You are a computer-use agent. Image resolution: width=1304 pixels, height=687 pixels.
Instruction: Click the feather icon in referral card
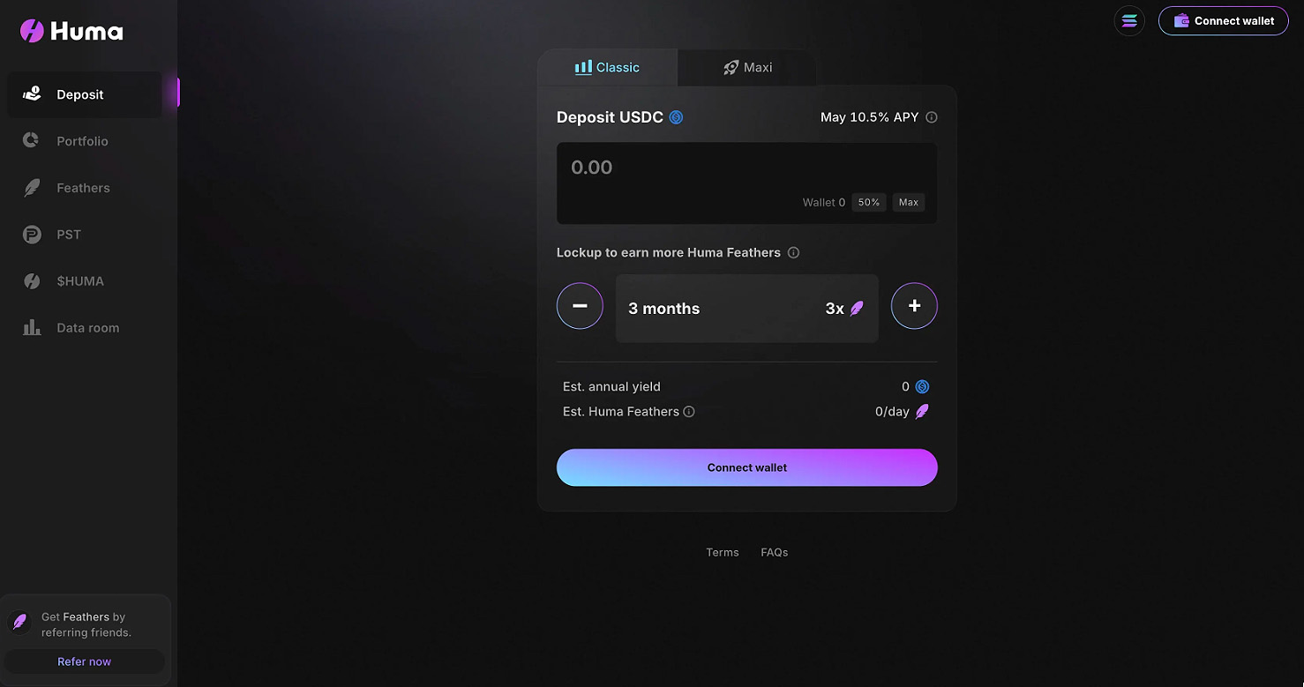[x=19, y=622]
